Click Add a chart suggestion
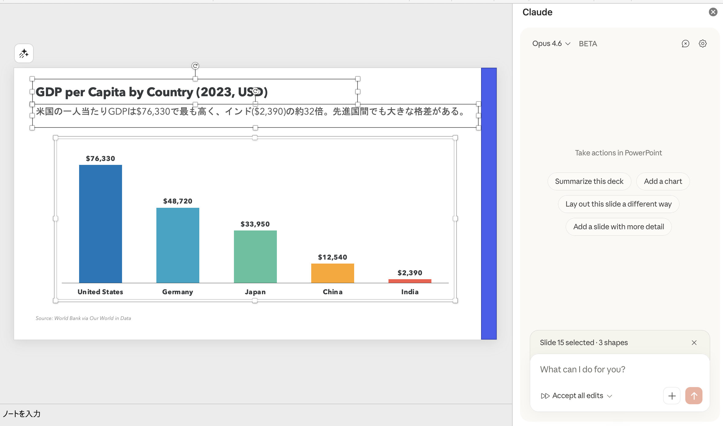Viewport: 723px width, 426px height. pos(663,181)
